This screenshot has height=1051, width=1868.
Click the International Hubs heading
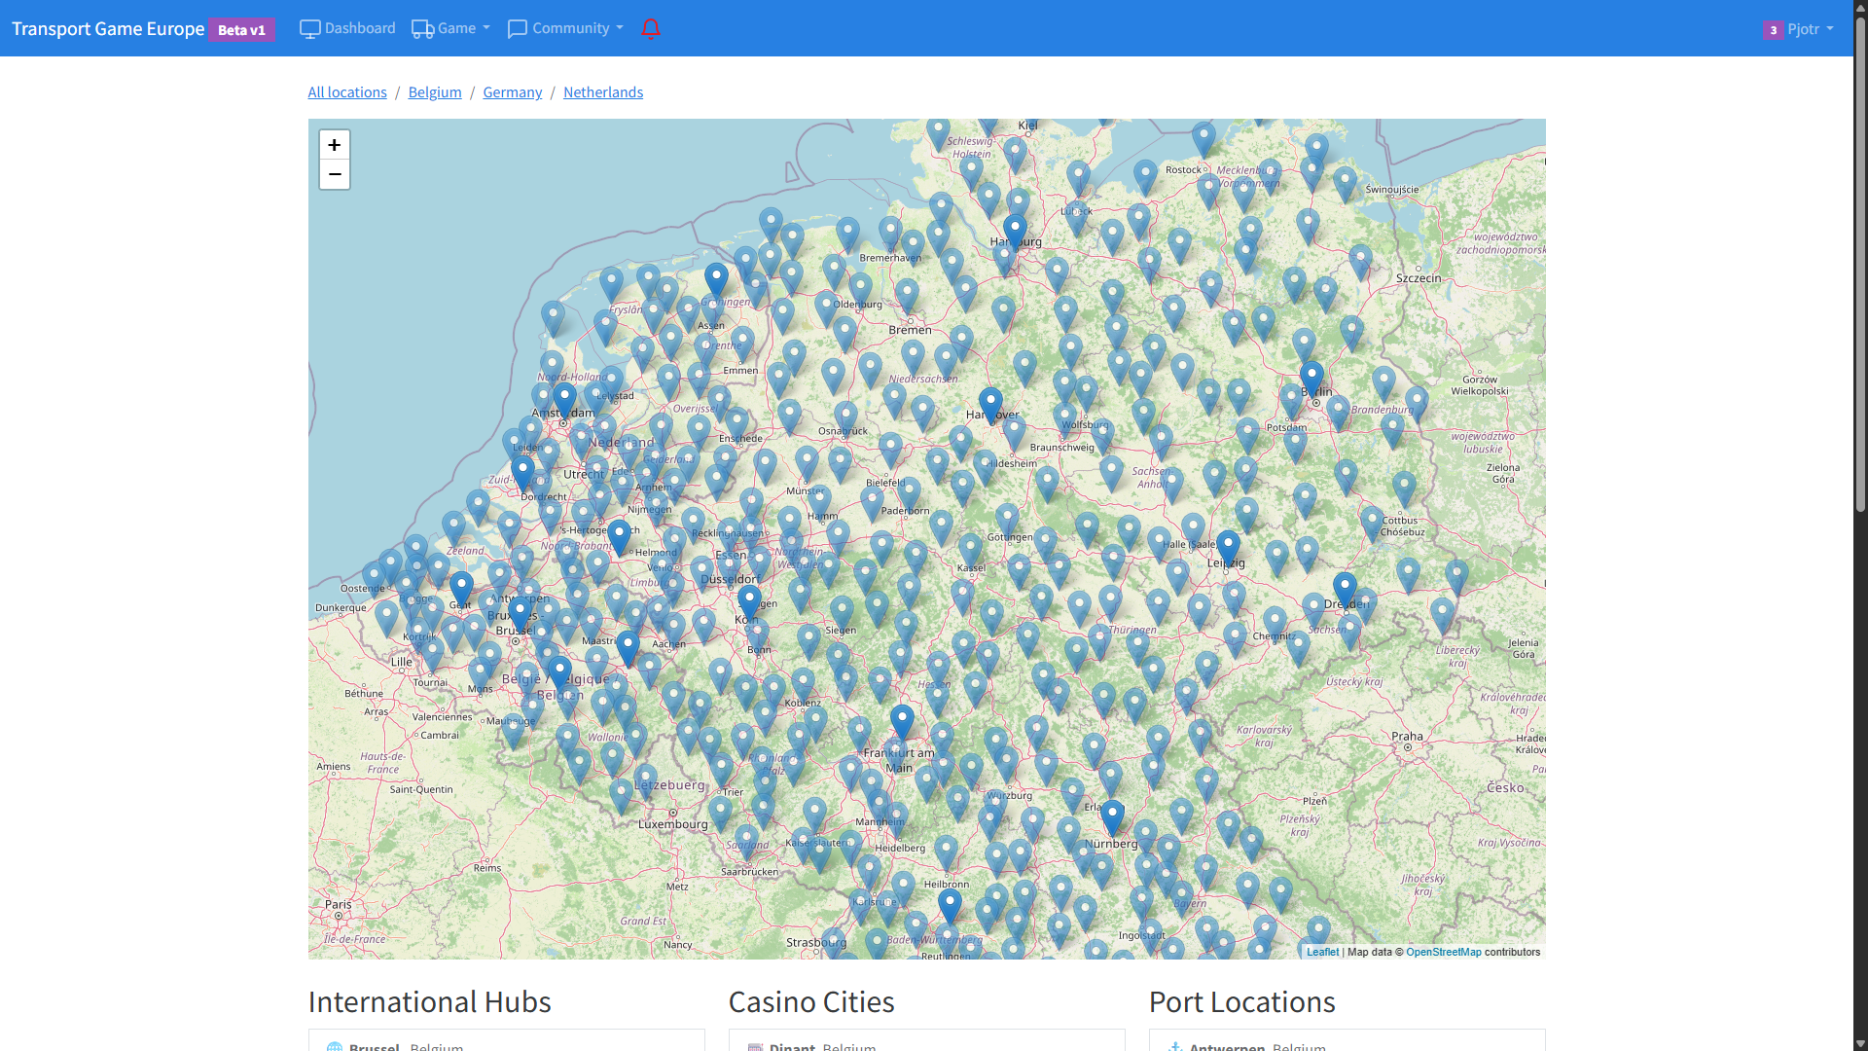(429, 1001)
